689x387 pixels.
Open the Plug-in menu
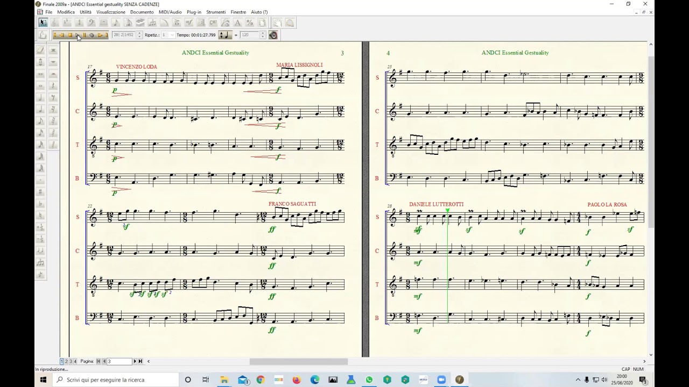[194, 12]
